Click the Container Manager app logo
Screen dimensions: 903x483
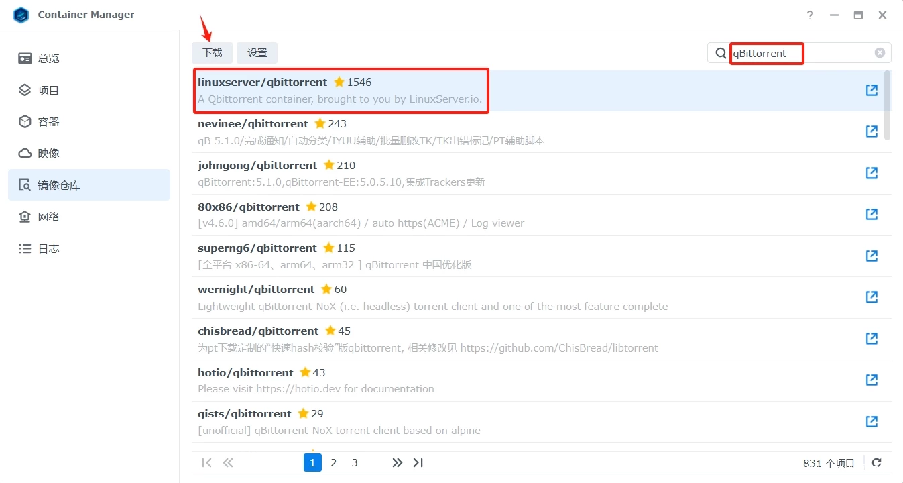coord(21,15)
